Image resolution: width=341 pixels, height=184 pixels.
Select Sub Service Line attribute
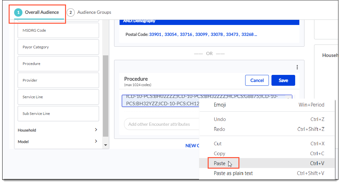[x=58, y=114]
